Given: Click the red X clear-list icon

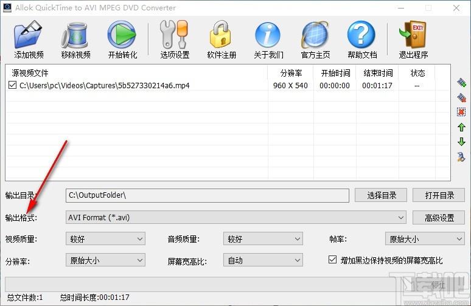Looking at the screenshot, I should tap(461, 112).
